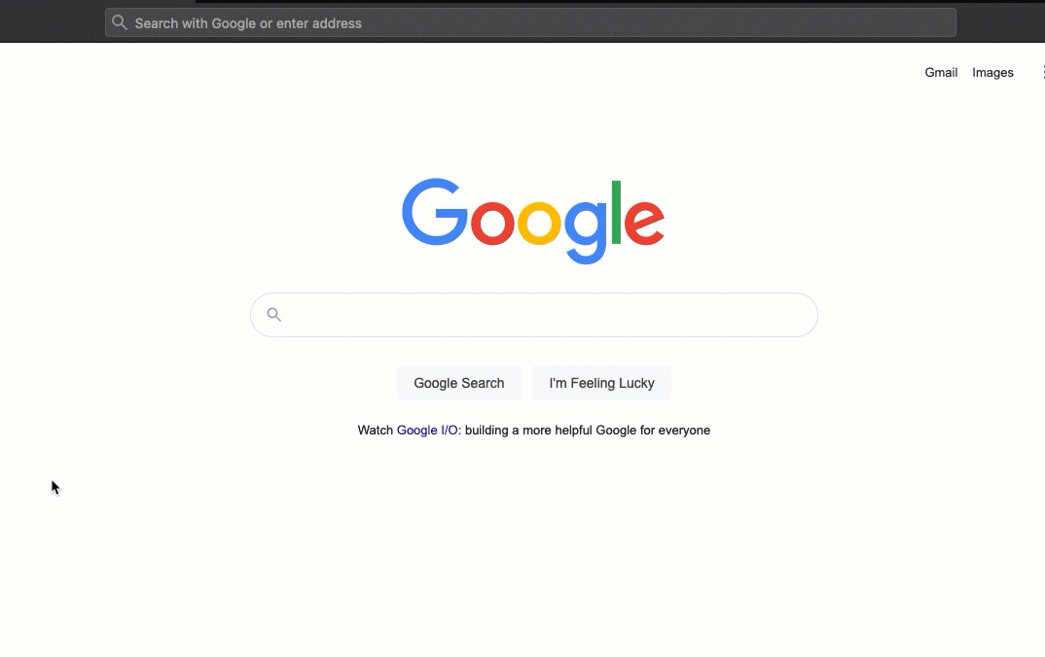
Task: Click the green letter l in the logo
Action: (x=617, y=212)
